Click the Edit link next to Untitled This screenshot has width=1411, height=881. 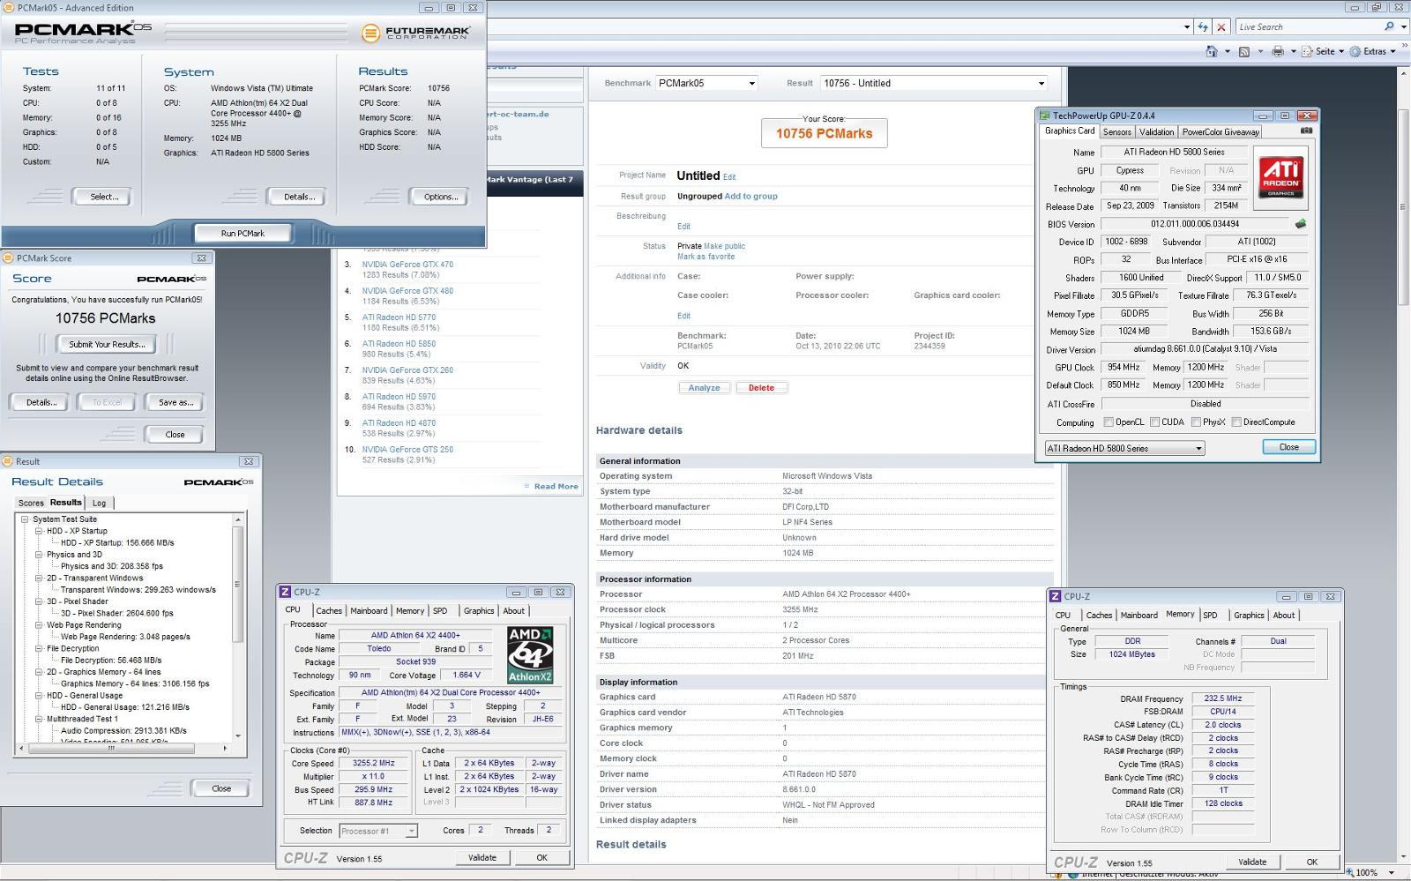click(729, 177)
